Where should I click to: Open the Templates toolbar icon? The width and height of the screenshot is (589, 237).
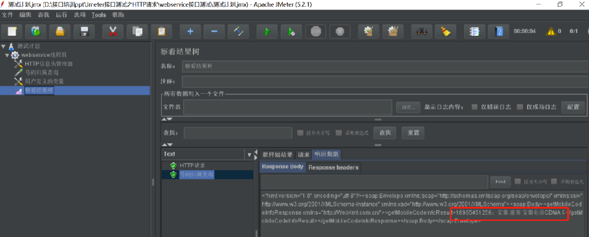click(36, 31)
